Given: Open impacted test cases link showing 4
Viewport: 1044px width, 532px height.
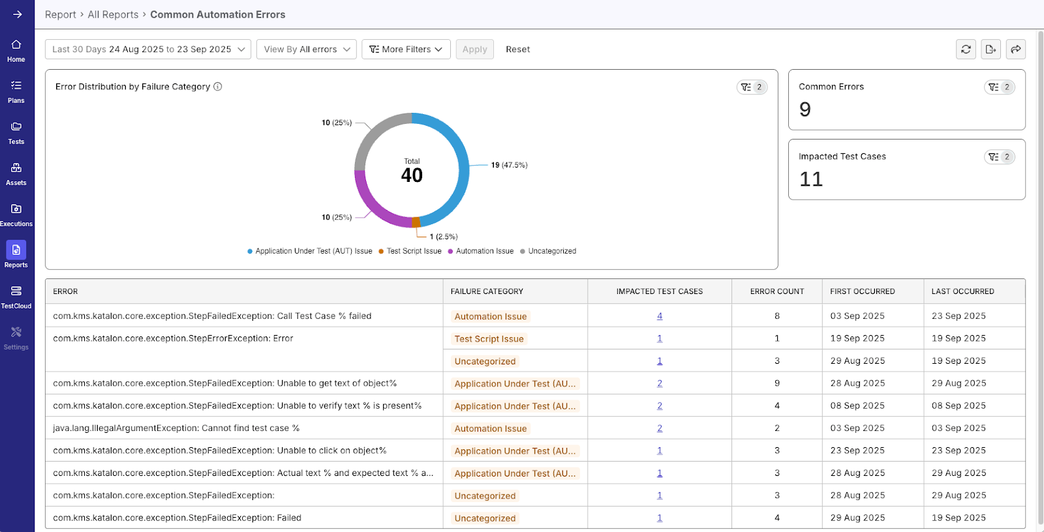Looking at the screenshot, I should [x=659, y=316].
